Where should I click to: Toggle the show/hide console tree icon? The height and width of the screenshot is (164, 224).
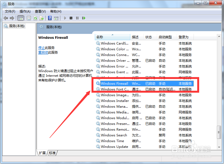pyautogui.click(x=20, y=18)
